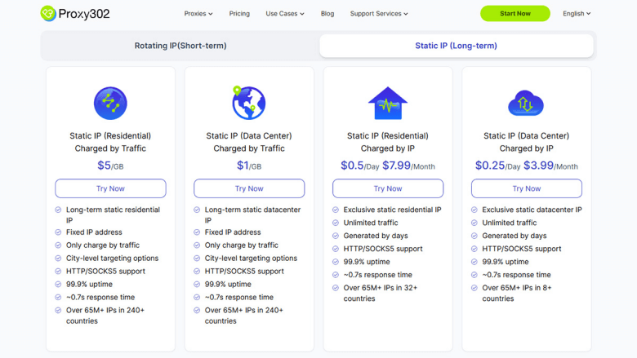637x358 pixels.
Task: Click Try Now for $1/GB data center plan
Action: 249,188
